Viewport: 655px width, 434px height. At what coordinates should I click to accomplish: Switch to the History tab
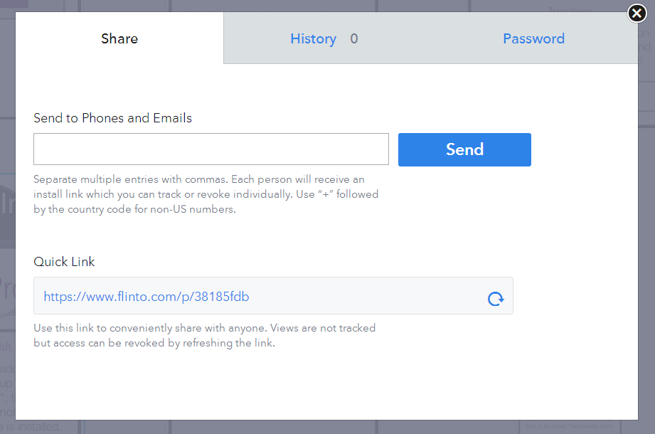(x=314, y=38)
